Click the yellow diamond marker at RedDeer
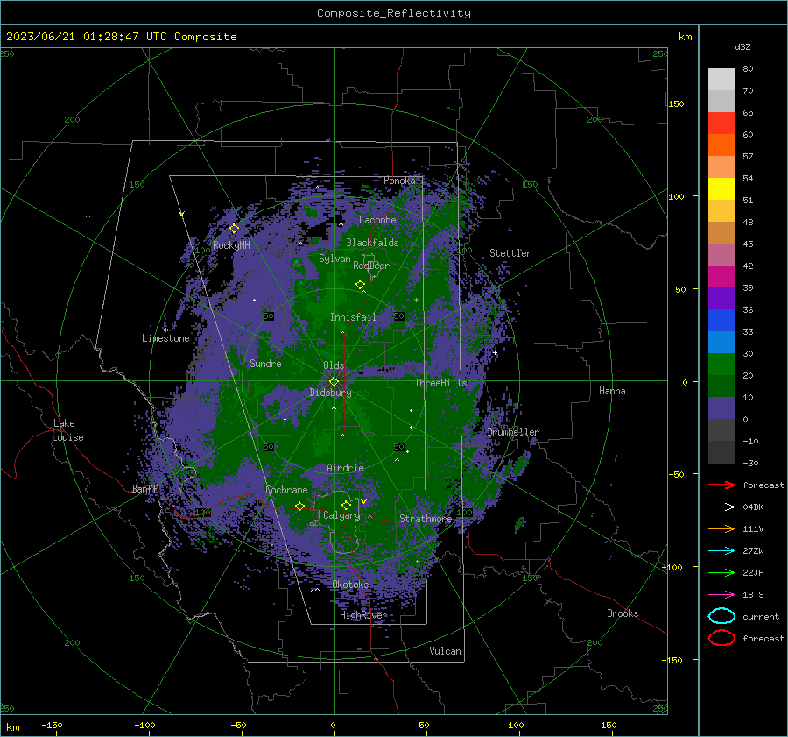The image size is (788, 737). 360,285
